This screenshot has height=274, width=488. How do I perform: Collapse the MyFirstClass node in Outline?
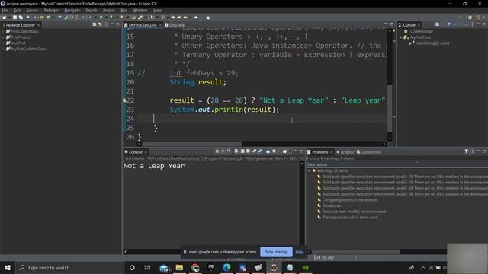point(401,37)
